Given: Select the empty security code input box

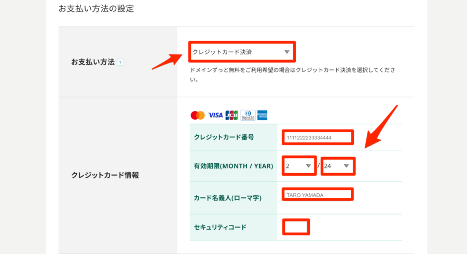Looking at the screenshot, I should coord(296,227).
